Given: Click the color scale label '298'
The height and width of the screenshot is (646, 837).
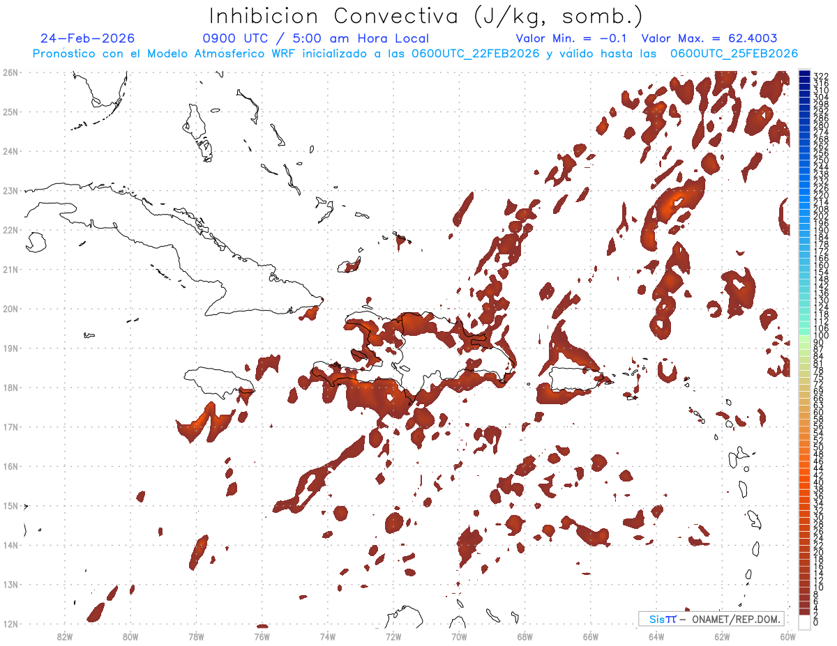Looking at the screenshot, I should pos(821,105).
